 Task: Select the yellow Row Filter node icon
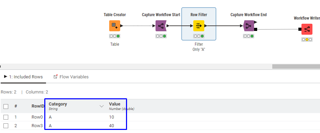198,26
